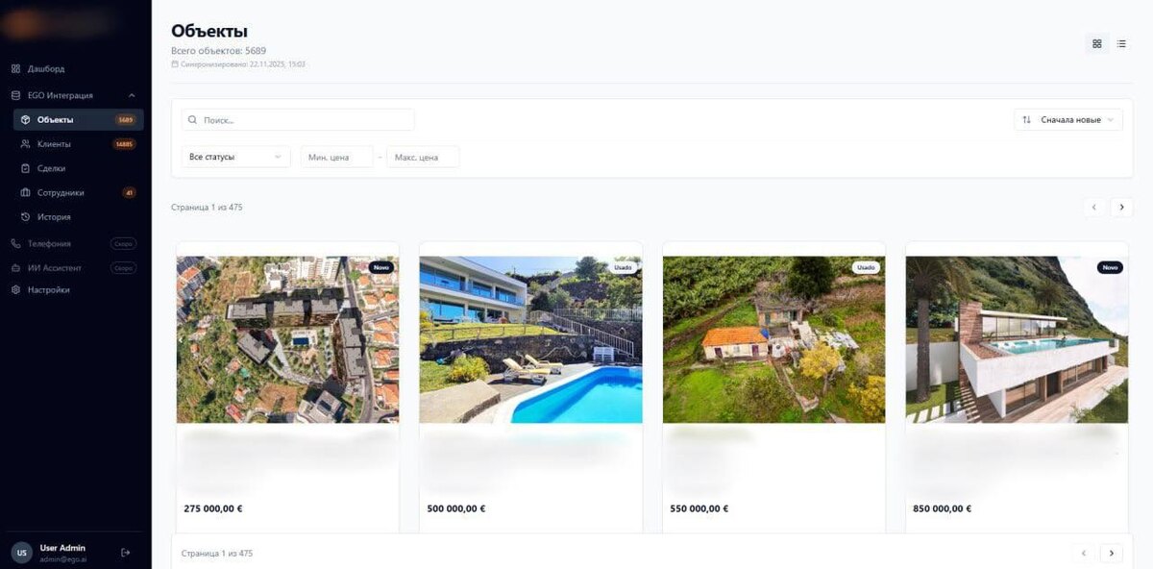
Task: Go to next page at bottom
Action: click(1112, 554)
